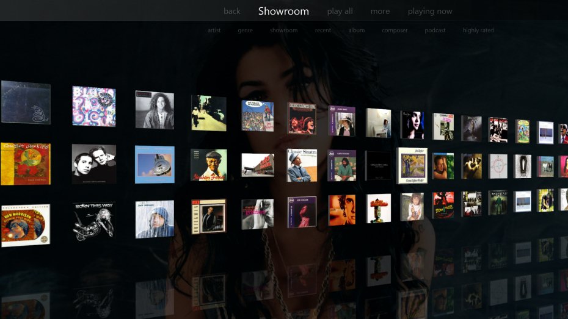Select the purple Cat Stevens album cover
The image size is (568, 319).
coord(341,165)
